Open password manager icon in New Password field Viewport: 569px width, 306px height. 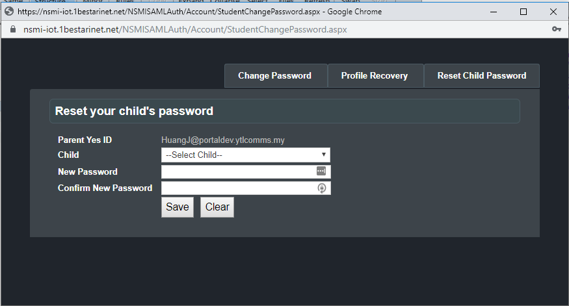(x=321, y=171)
